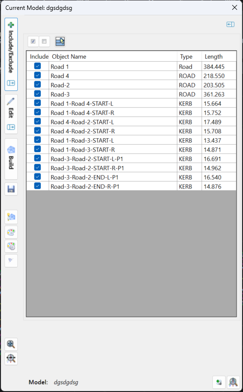Expand the Edit tab arrow icon
Image resolution: width=243 pixels, height=392 pixels.
click(x=11, y=127)
